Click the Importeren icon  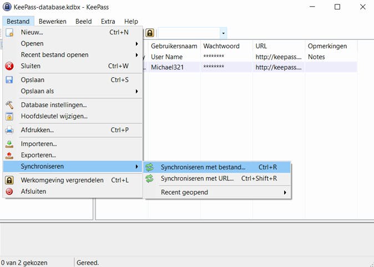coord(9,144)
